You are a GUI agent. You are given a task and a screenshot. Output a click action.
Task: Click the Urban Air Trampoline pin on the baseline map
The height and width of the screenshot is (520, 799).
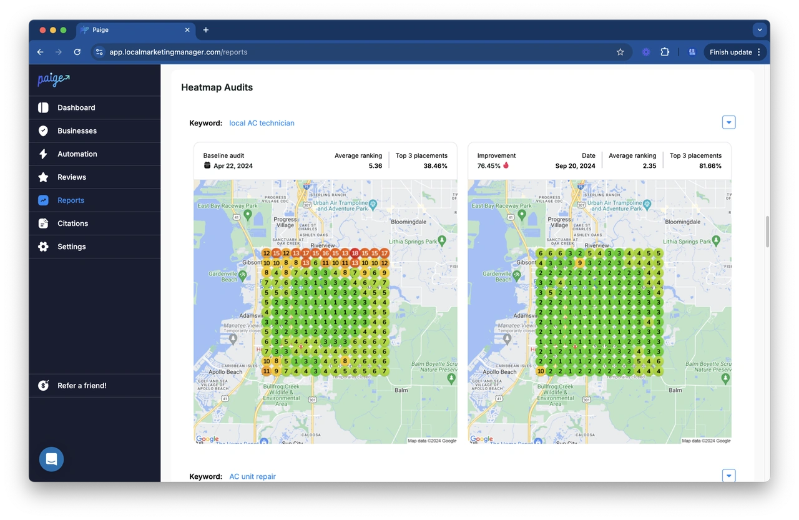373,204
